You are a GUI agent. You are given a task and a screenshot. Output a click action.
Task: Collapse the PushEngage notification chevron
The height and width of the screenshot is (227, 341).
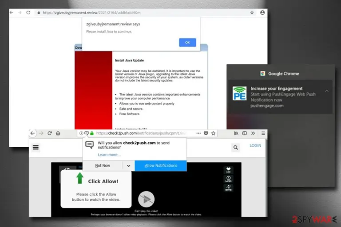pos(327,91)
